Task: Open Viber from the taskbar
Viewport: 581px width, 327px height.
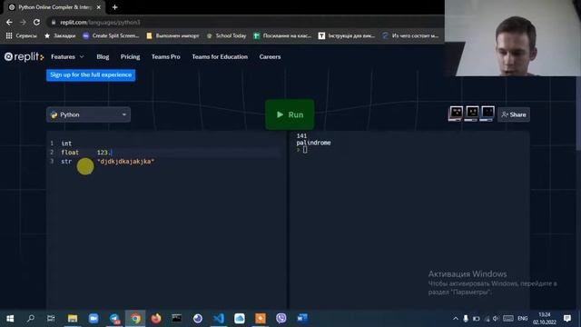Action: pos(281,318)
